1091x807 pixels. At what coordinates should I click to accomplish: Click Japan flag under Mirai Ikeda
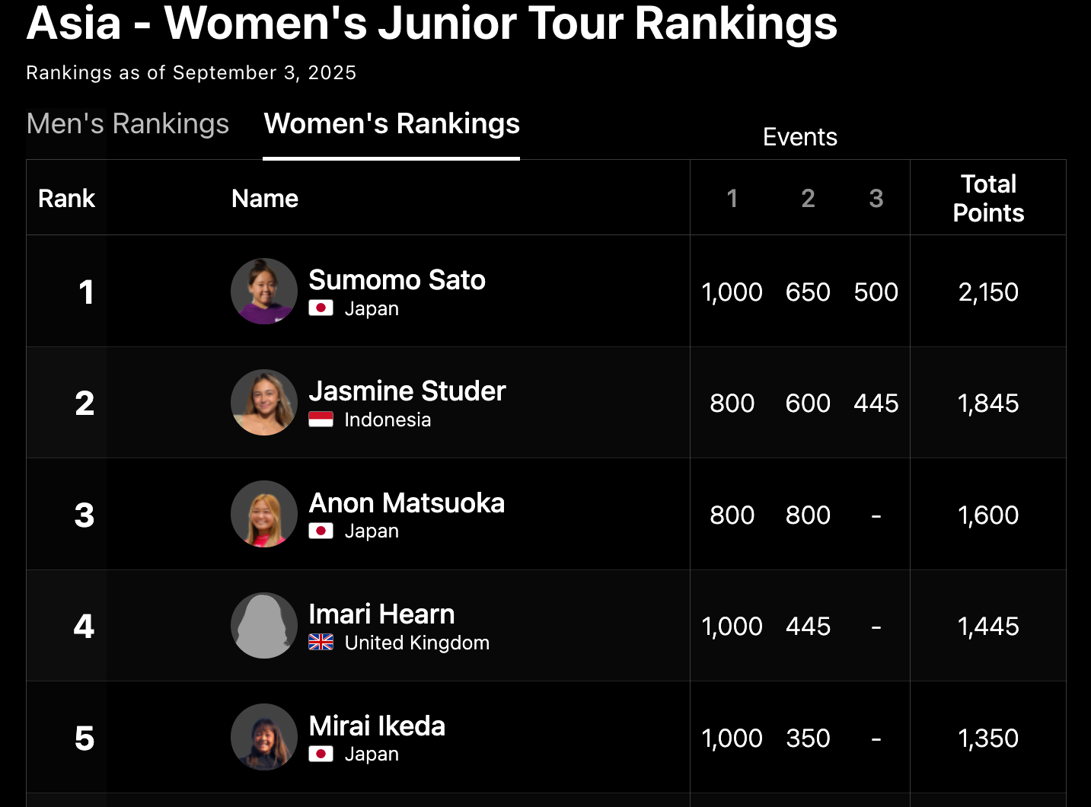pos(321,754)
